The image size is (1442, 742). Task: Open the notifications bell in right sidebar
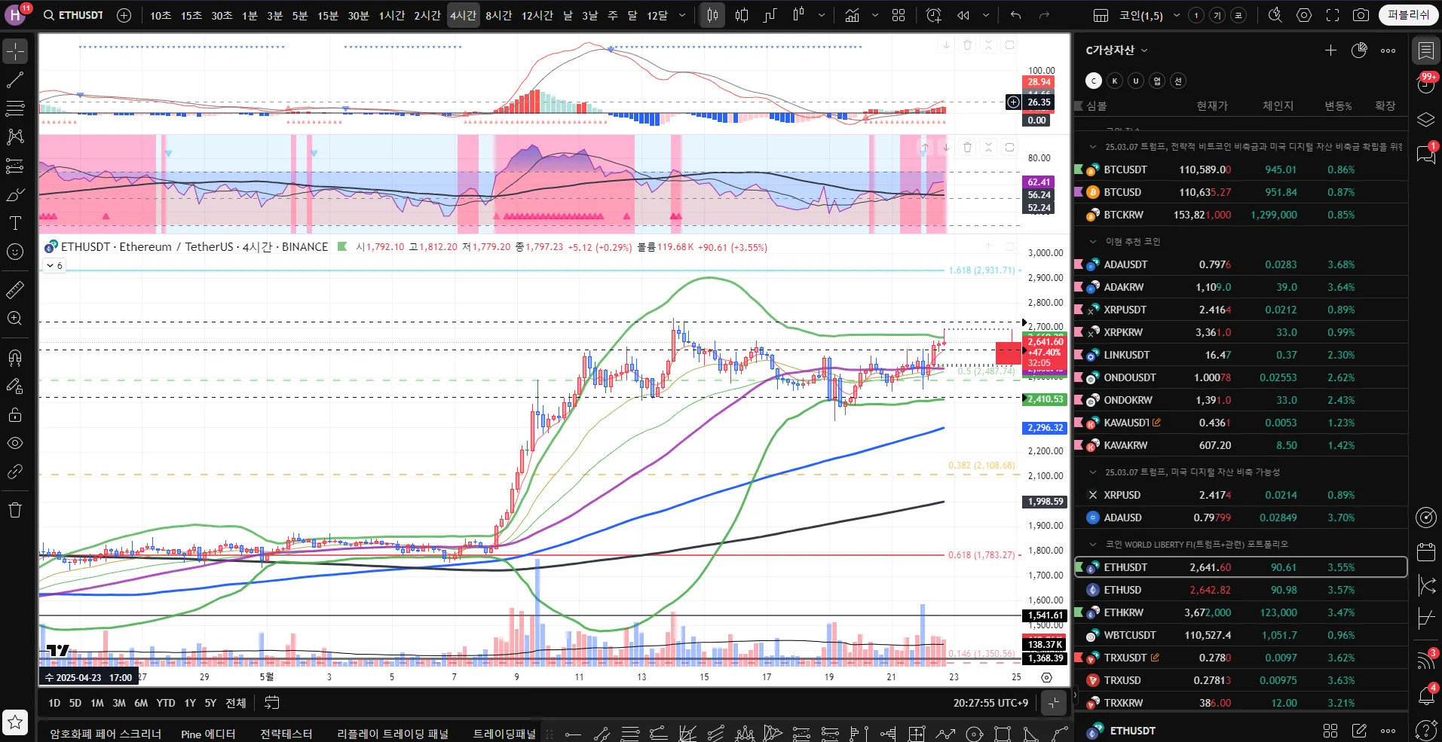pyautogui.click(x=1426, y=695)
